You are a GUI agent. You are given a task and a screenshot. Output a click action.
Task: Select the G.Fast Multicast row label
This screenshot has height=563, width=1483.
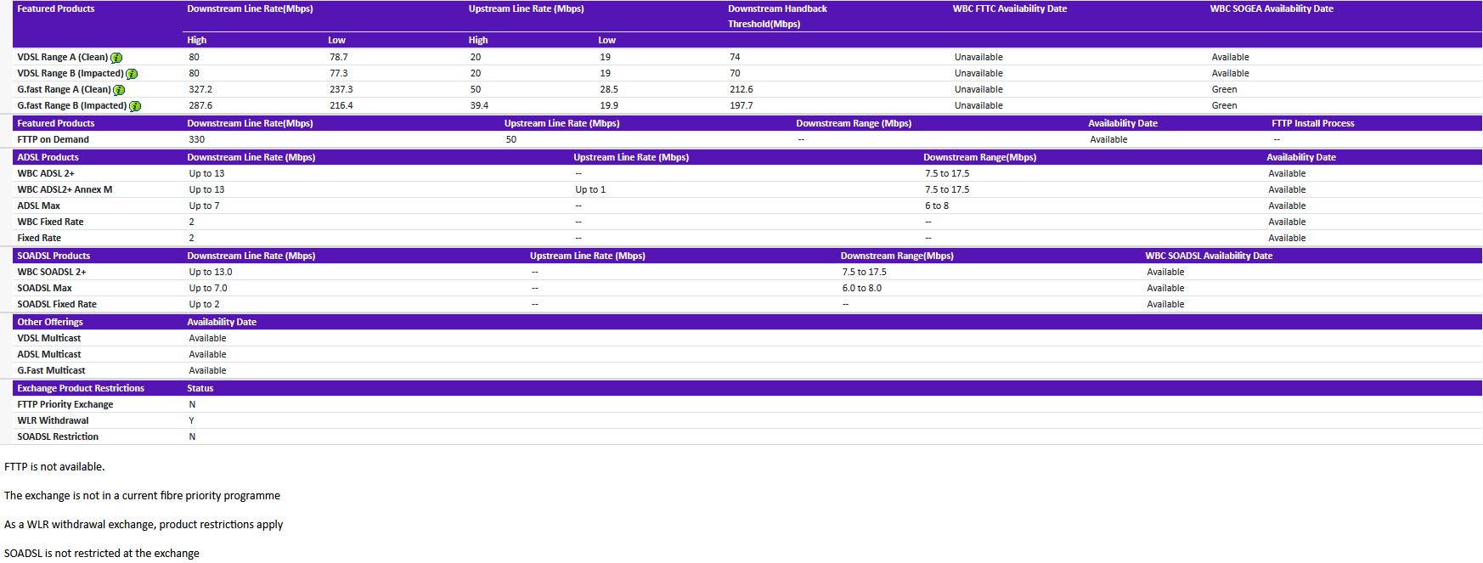point(51,371)
